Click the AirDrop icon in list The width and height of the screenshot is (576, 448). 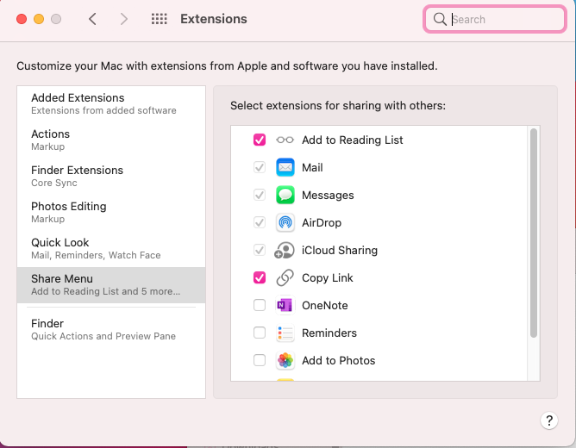pyautogui.click(x=285, y=222)
